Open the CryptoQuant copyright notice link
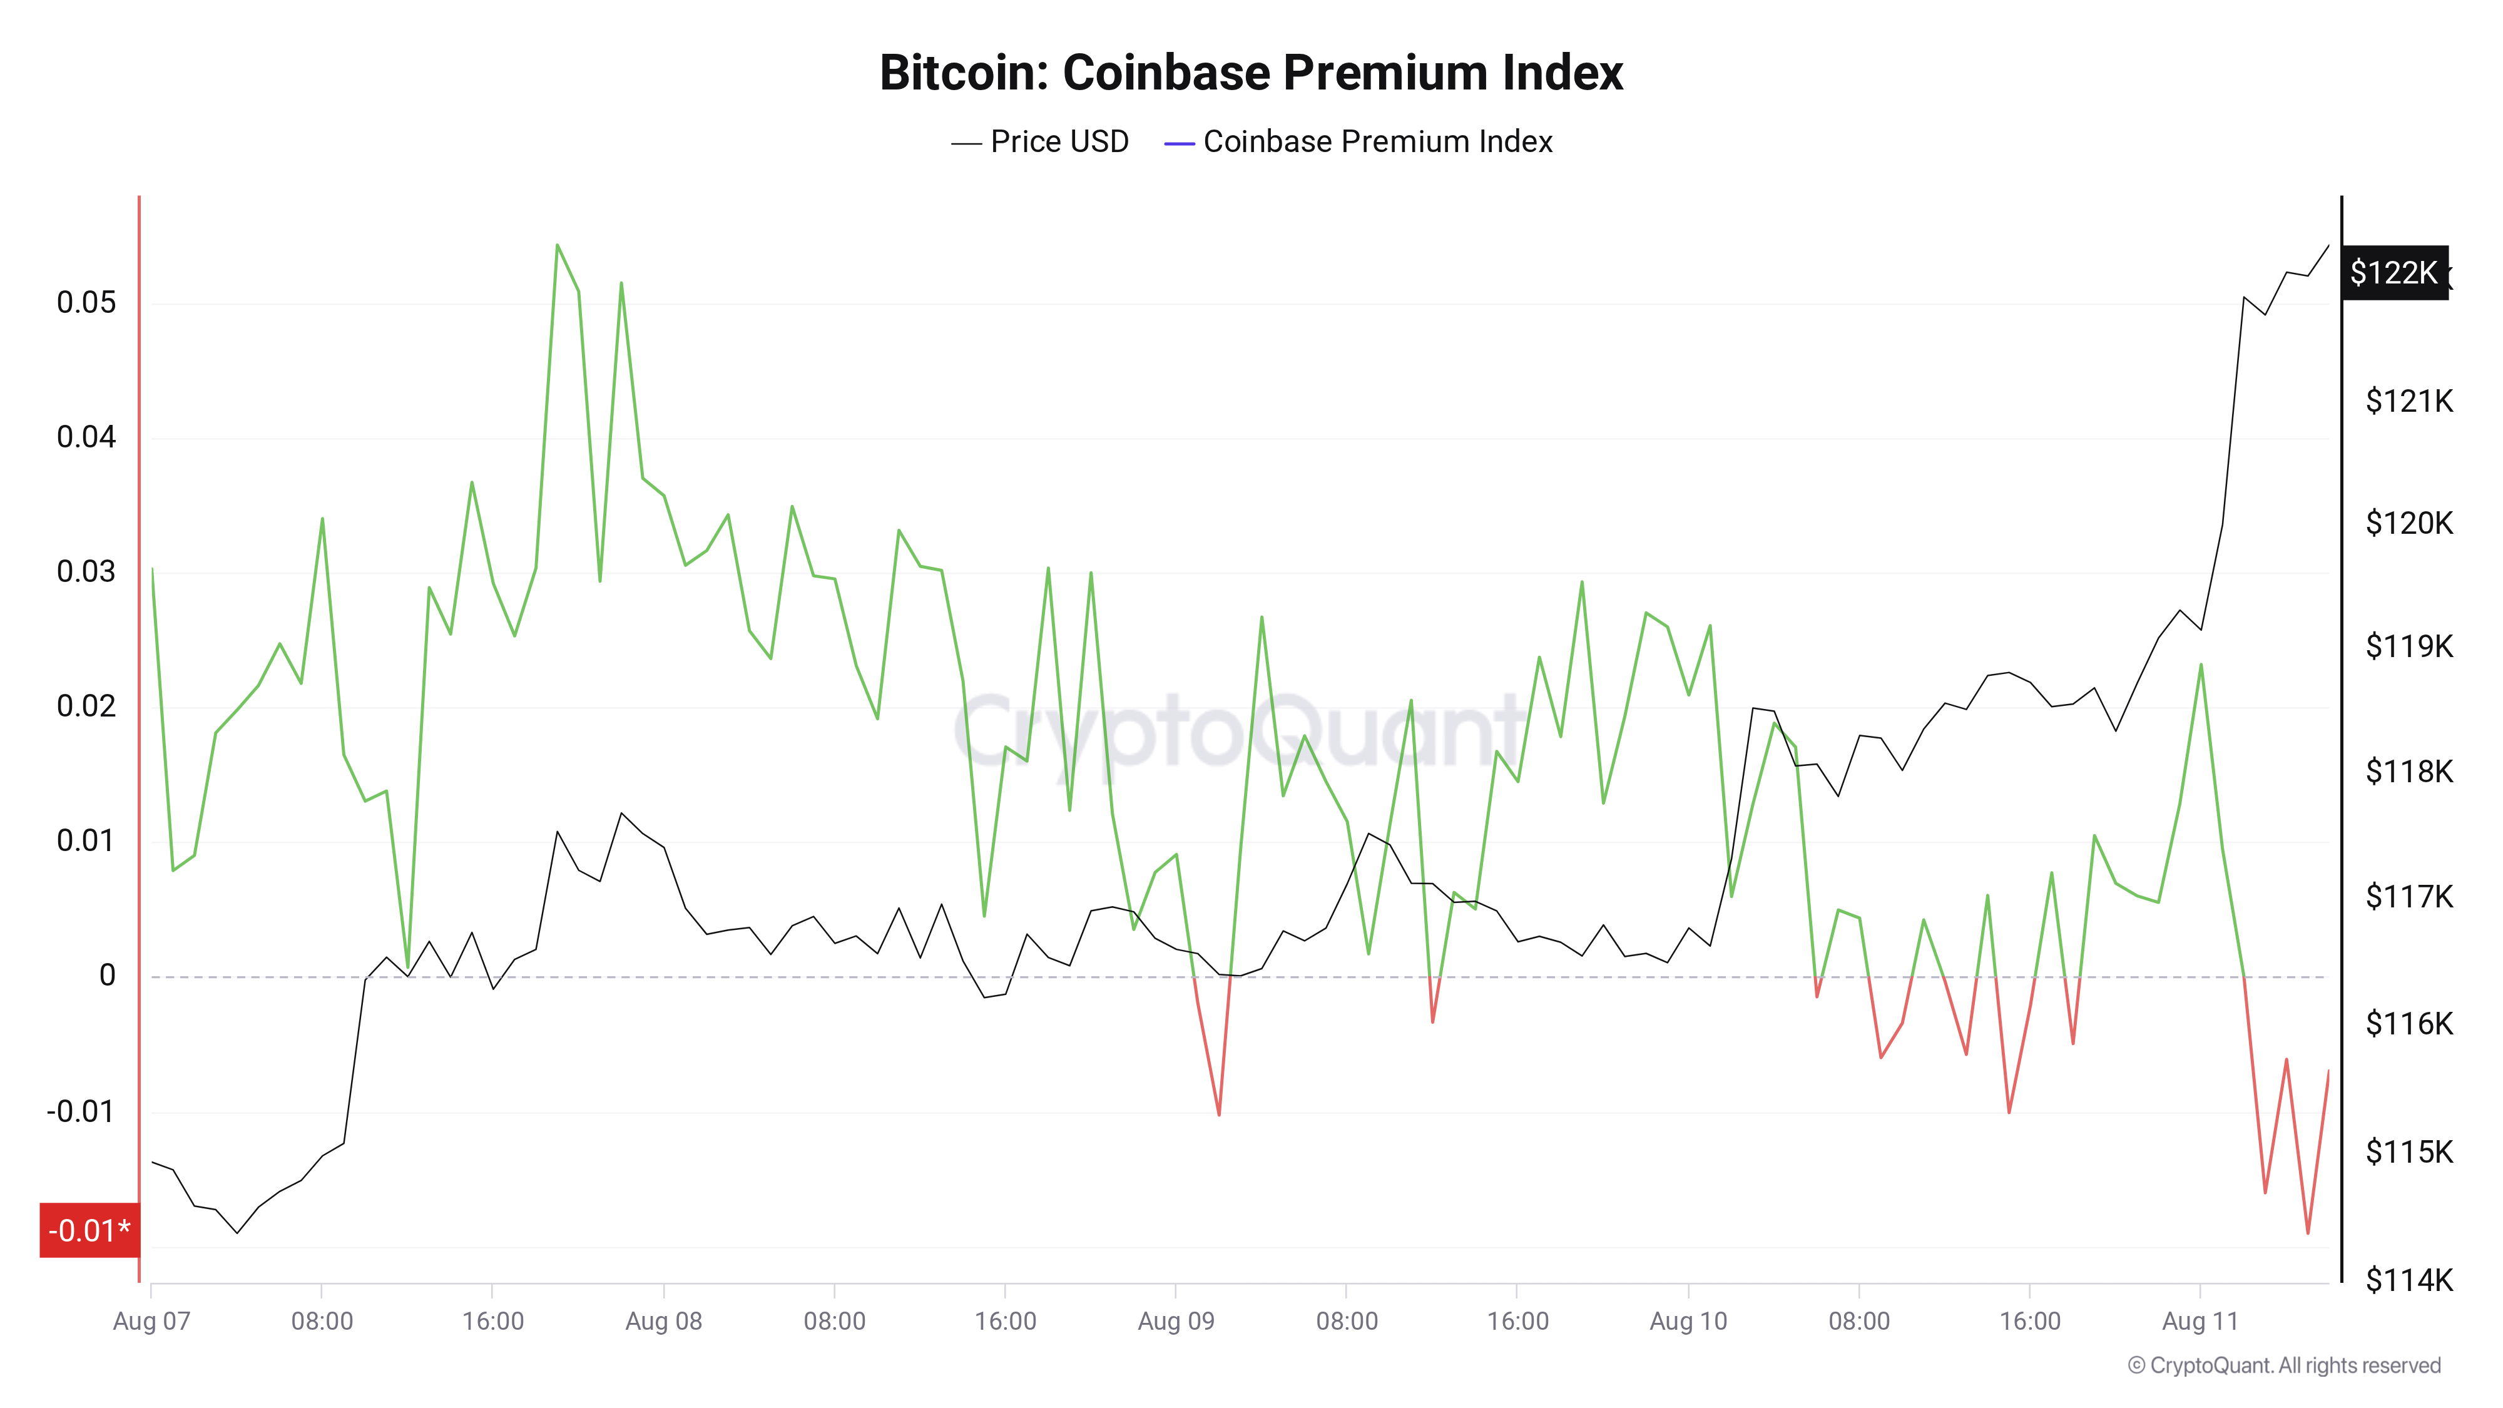The width and height of the screenshot is (2503, 1408). tap(2283, 1365)
